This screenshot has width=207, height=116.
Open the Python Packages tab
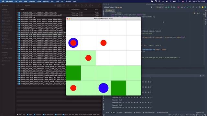point(149,113)
